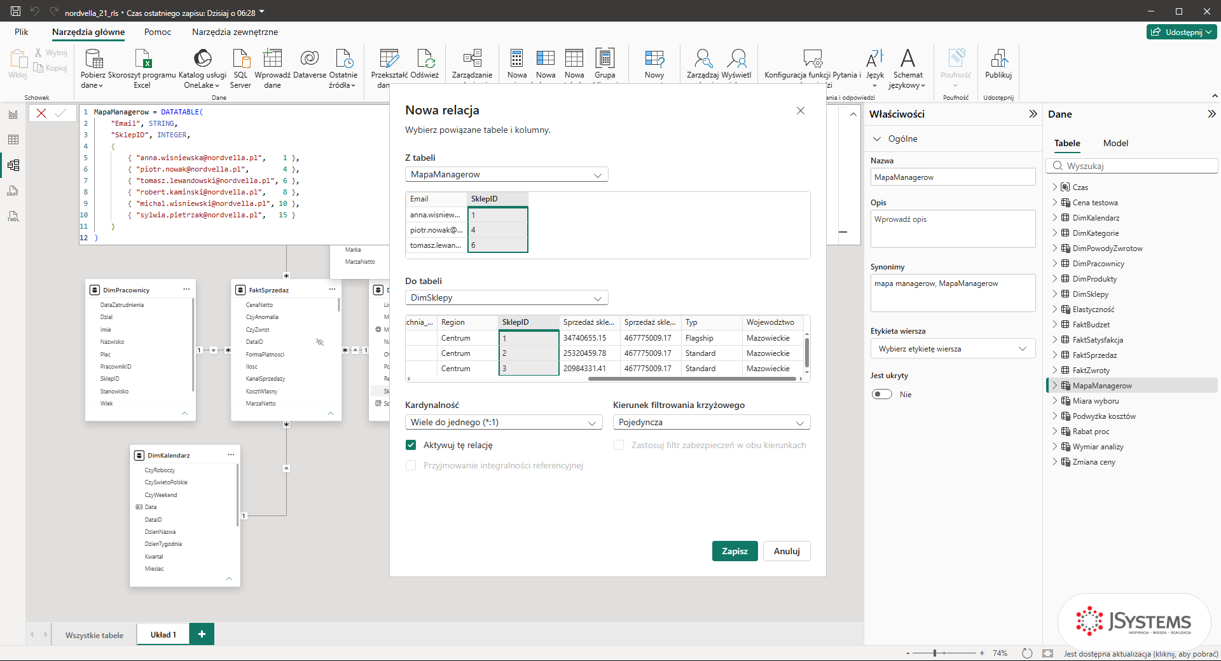Open the Dataverse icon
This screenshot has width=1221, height=661.
(310, 58)
